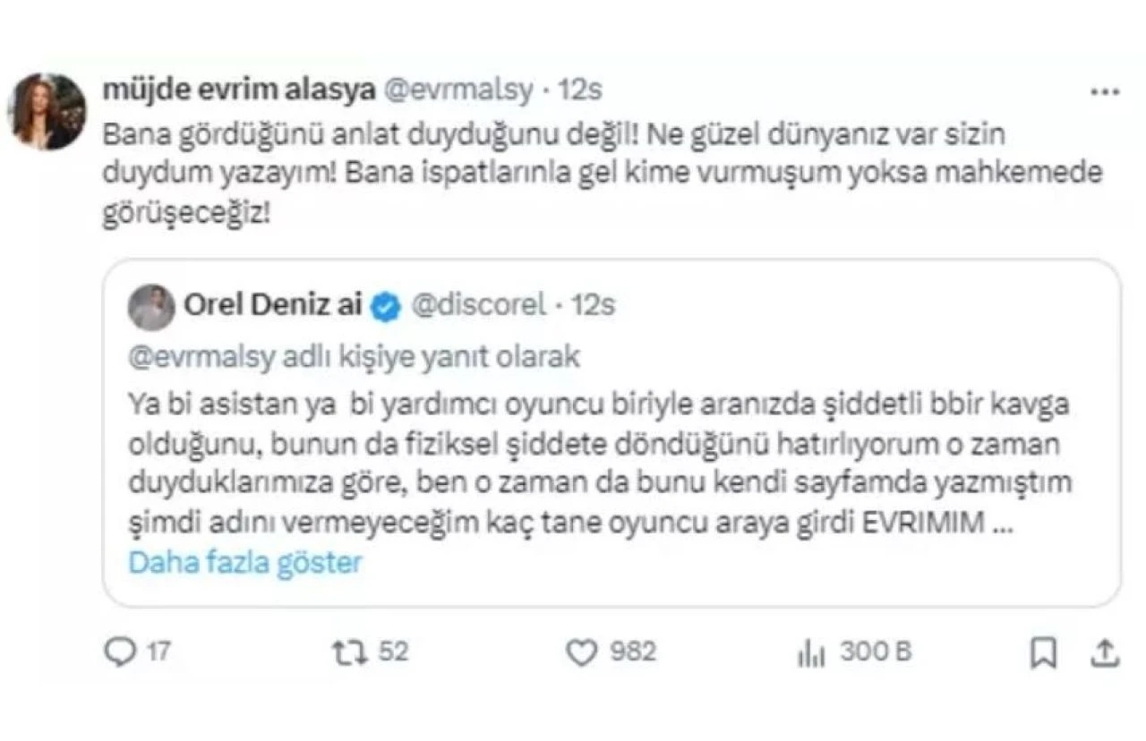
Task: Click the retweet icon showing 52
Action: (x=349, y=653)
